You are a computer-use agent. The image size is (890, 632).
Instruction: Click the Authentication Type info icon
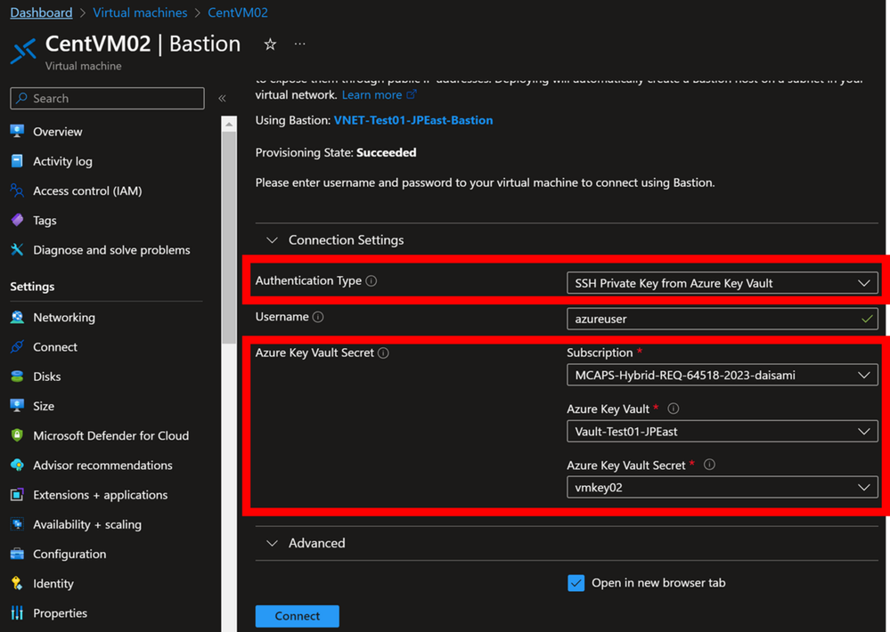[x=372, y=281]
